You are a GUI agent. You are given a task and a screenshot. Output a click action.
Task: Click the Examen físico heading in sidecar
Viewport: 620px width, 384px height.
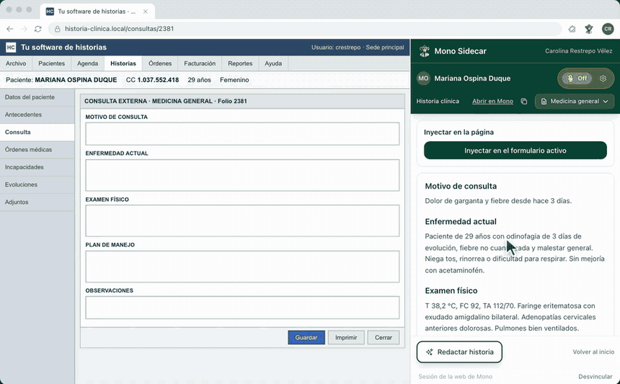451,291
